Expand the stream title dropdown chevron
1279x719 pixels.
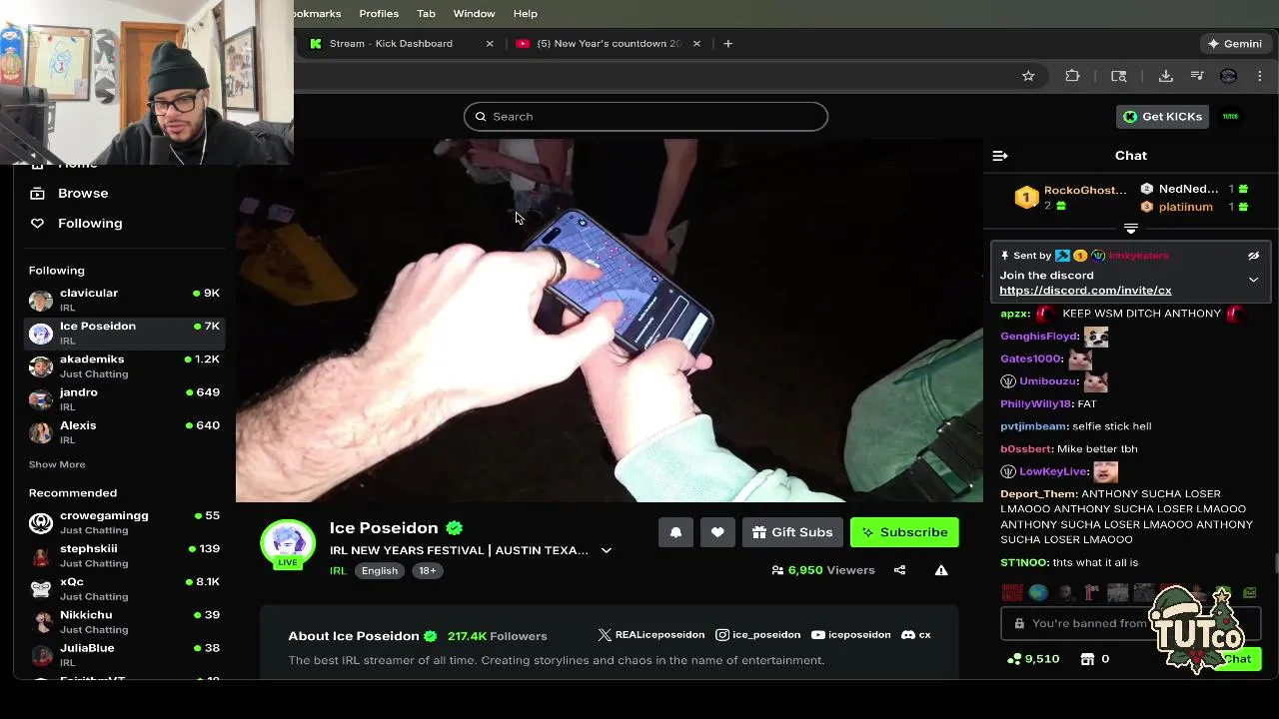[x=606, y=550]
